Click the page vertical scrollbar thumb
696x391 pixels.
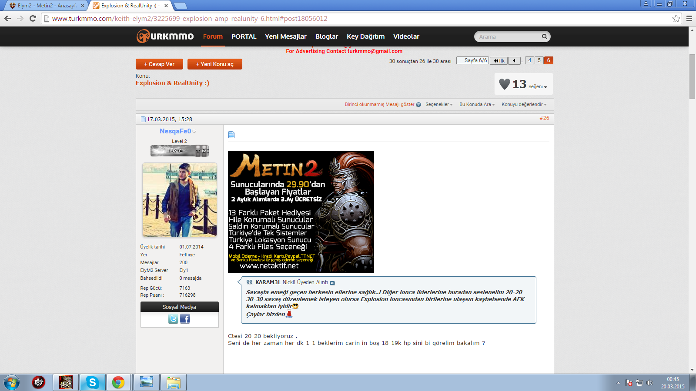692,76
